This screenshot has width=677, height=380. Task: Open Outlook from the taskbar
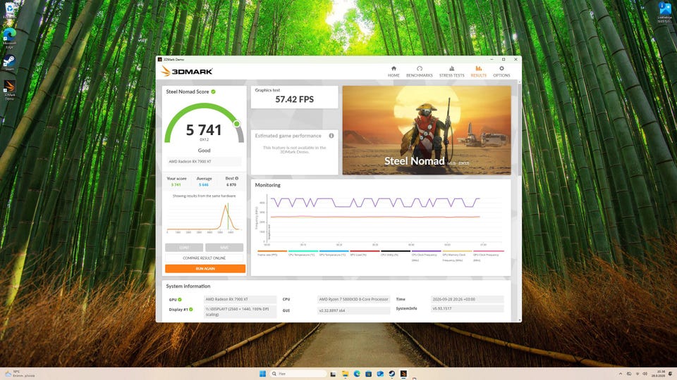tap(380, 374)
